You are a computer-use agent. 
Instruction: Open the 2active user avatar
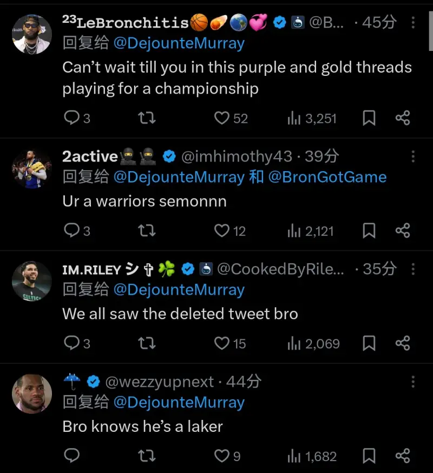[31, 169]
